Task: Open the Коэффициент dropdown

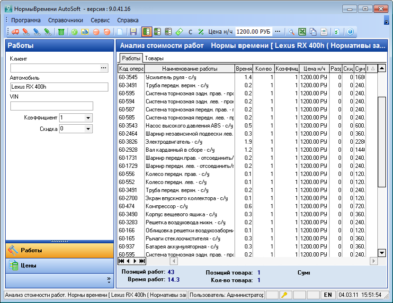Action: tap(88, 118)
